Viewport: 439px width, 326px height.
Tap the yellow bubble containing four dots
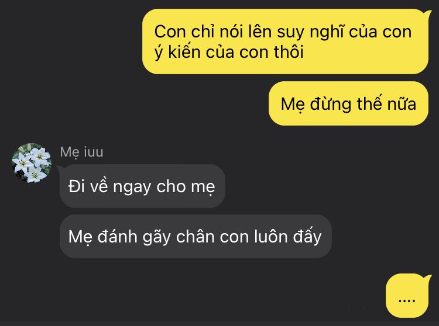click(407, 296)
